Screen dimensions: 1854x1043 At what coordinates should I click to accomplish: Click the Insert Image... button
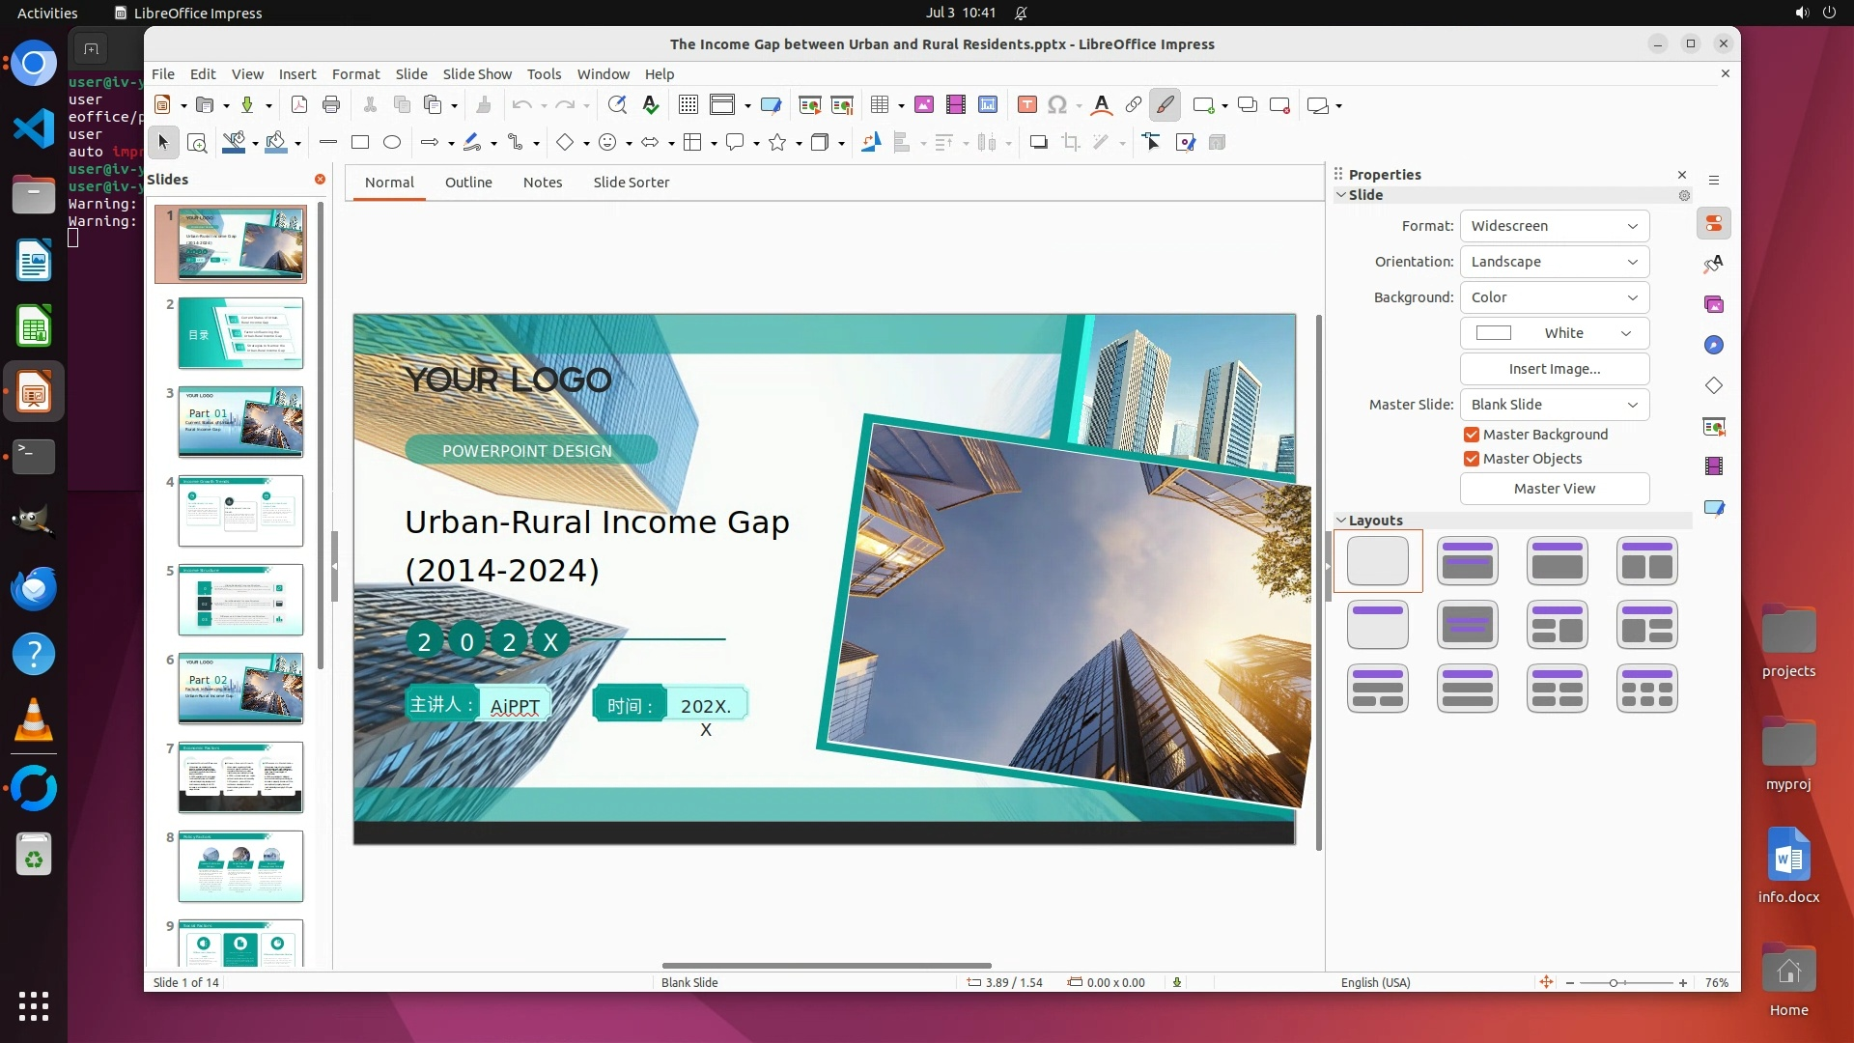[x=1554, y=369]
